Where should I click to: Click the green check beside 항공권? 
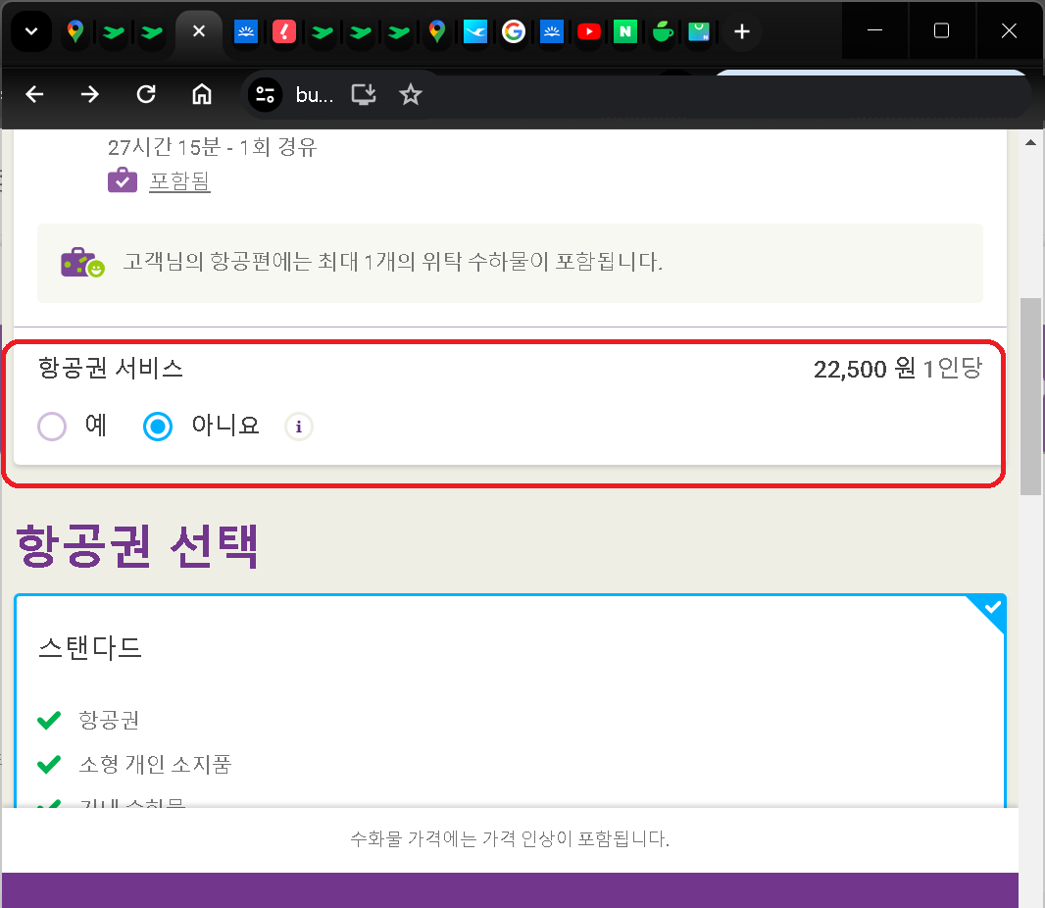(49, 720)
